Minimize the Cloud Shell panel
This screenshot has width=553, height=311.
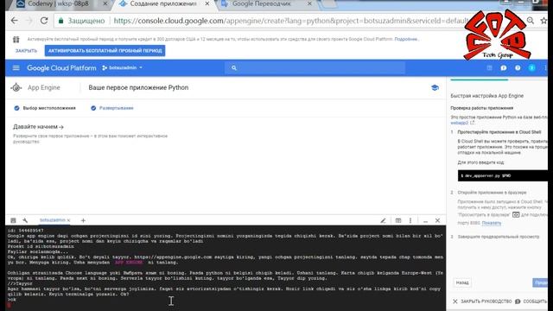(x=425, y=221)
